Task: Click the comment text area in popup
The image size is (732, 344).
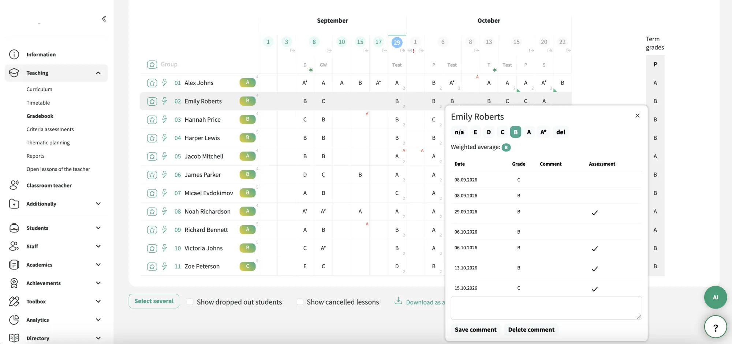Action: (546, 308)
